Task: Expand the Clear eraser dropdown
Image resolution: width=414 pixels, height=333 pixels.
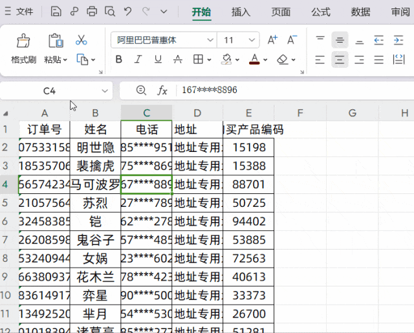Action: (x=293, y=60)
